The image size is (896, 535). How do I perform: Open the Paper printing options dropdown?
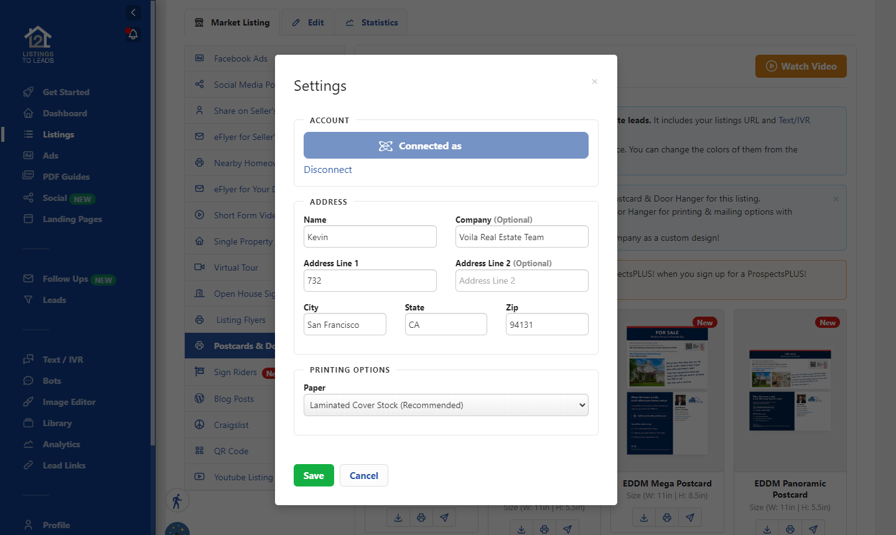446,404
